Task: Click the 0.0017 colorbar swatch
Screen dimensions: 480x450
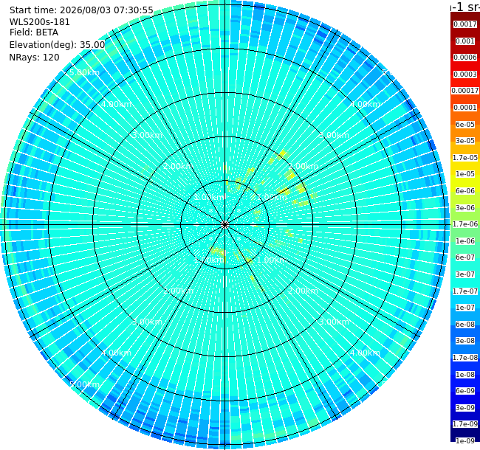Action: point(465,24)
